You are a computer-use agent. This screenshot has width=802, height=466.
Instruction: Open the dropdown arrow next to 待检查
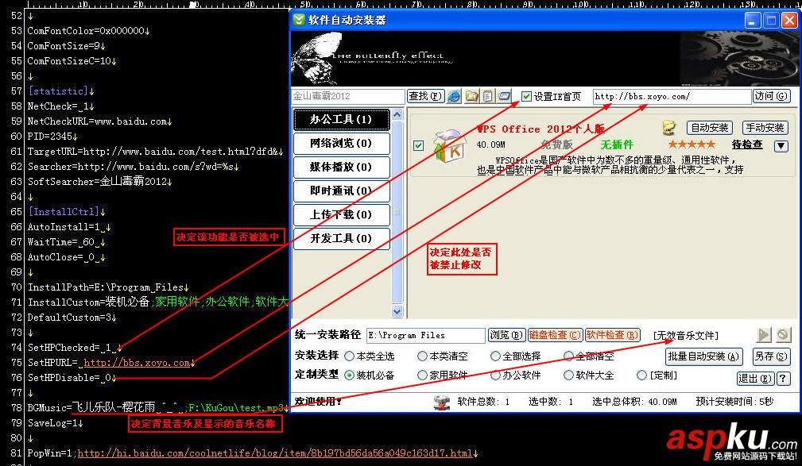(780, 144)
